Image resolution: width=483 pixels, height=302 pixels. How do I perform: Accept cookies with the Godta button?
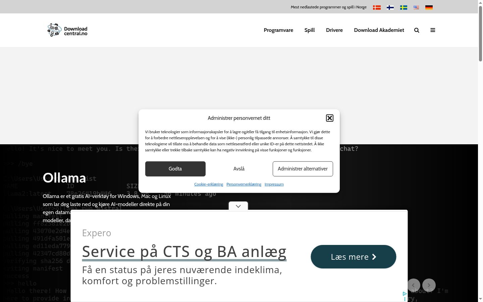[x=175, y=169]
